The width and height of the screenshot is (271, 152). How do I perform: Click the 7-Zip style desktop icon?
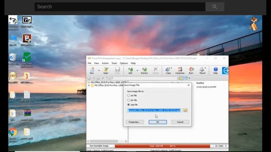(27, 22)
